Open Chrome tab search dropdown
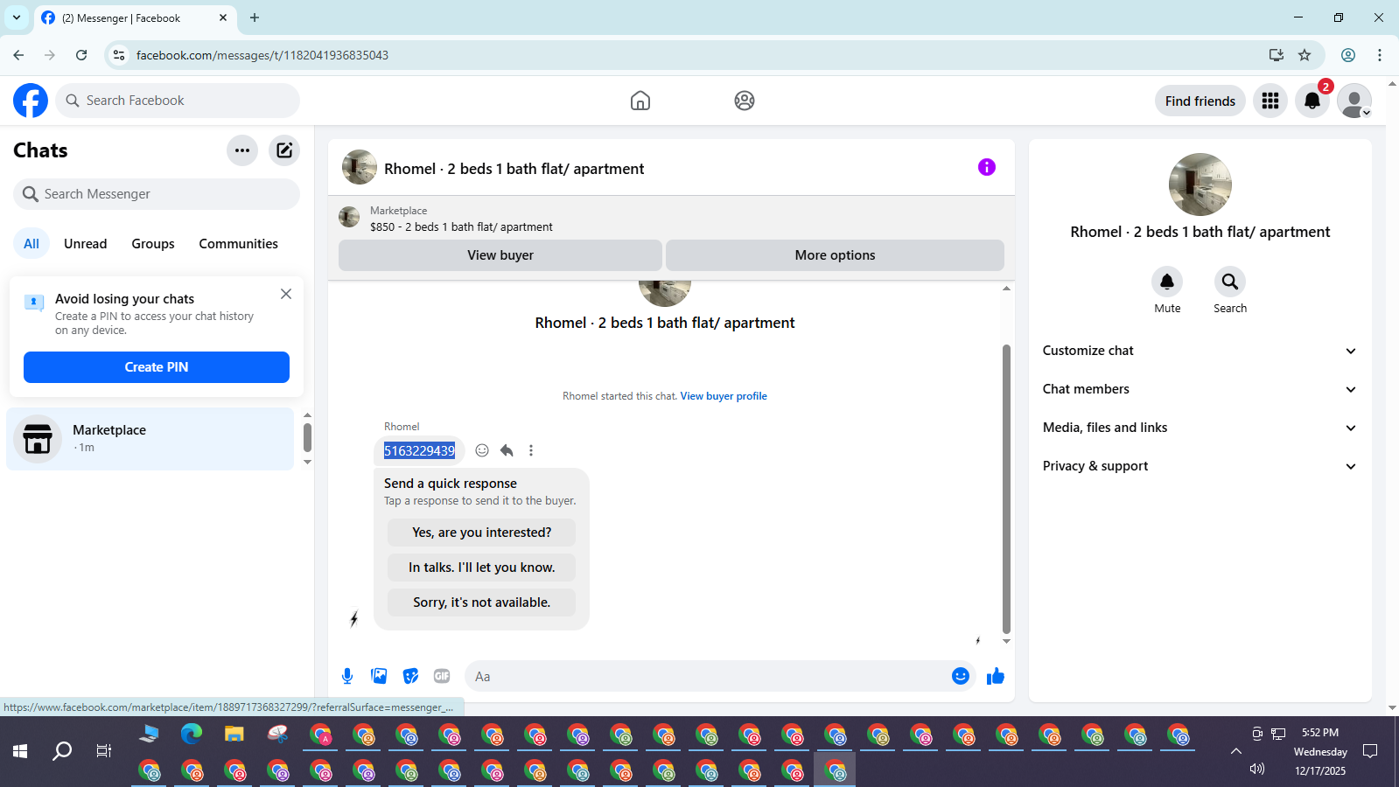This screenshot has width=1399, height=787. coord(17,17)
